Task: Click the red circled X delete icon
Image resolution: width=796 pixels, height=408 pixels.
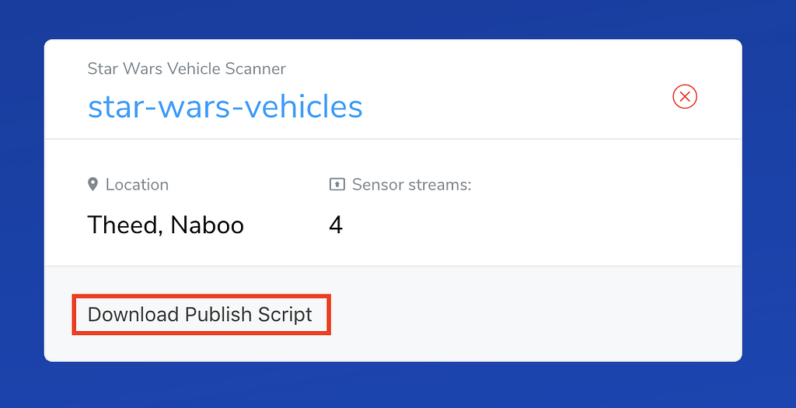Action: [x=684, y=96]
